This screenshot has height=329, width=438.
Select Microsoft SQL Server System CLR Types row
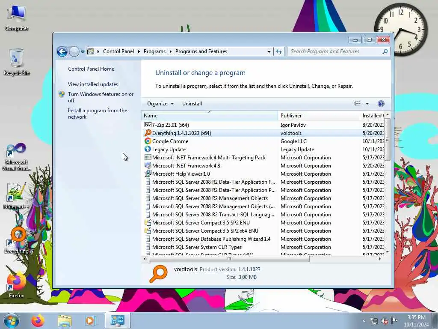[x=263, y=247]
